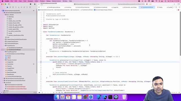The width and height of the screenshot is (181, 101).
Task: Collapse the FaceDetector group
Action: (x=5, y=45)
